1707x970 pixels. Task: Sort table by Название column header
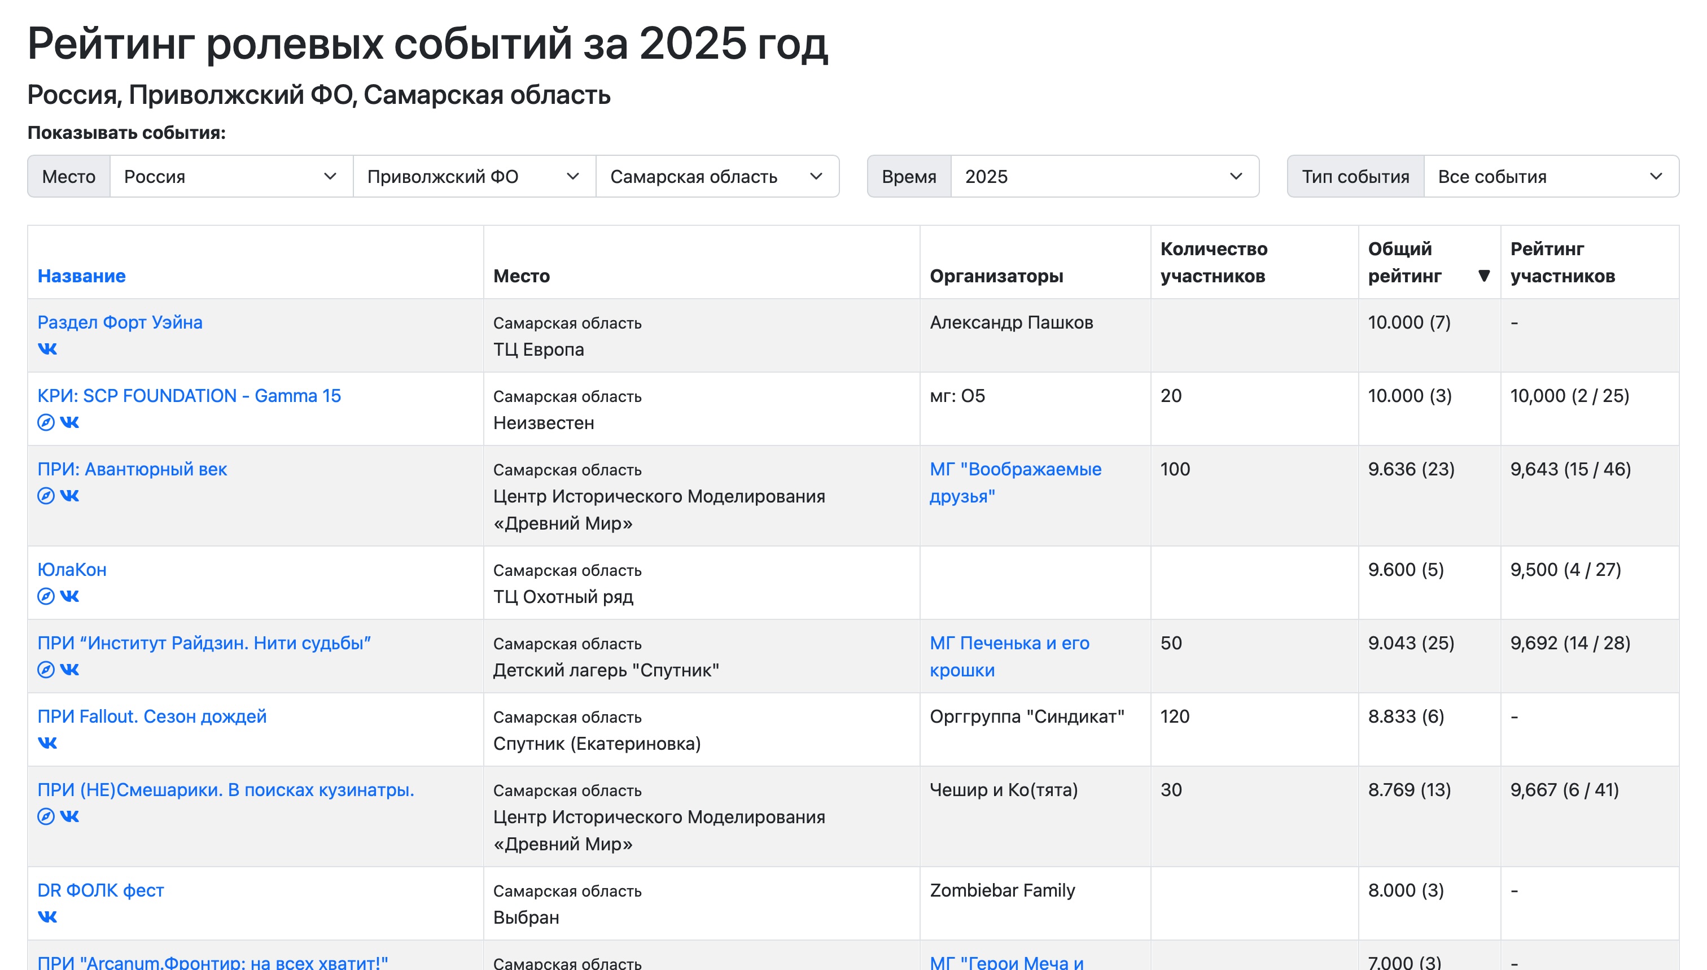(81, 276)
